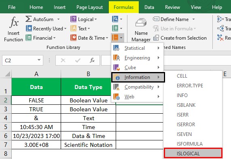Expand Define Name dropdown arrow

[x=193, y=19]
